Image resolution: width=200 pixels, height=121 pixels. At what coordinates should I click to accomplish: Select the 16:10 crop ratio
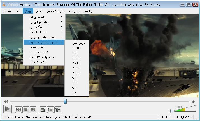pyautogui.click(x=77, y=48)
